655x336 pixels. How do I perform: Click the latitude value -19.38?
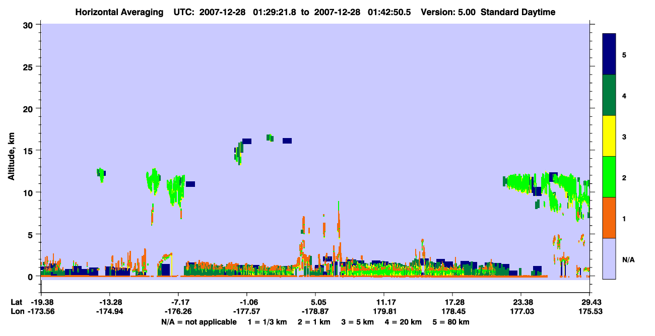tap(41, 302)
